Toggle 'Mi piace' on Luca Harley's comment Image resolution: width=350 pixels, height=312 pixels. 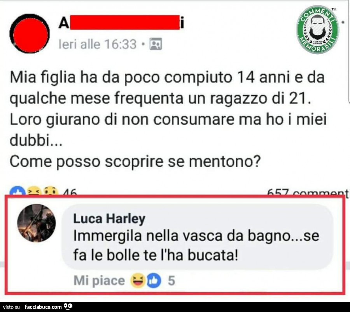tap(99, 280)
